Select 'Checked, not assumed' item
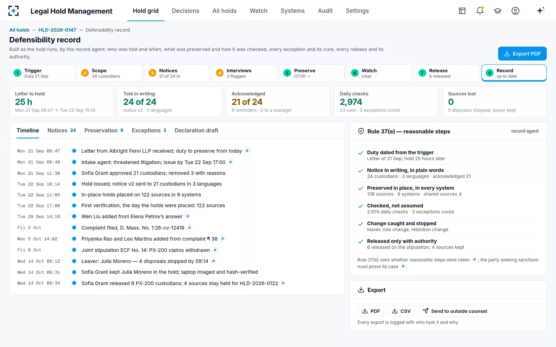The image size is (556, 347). click(448, 209)
